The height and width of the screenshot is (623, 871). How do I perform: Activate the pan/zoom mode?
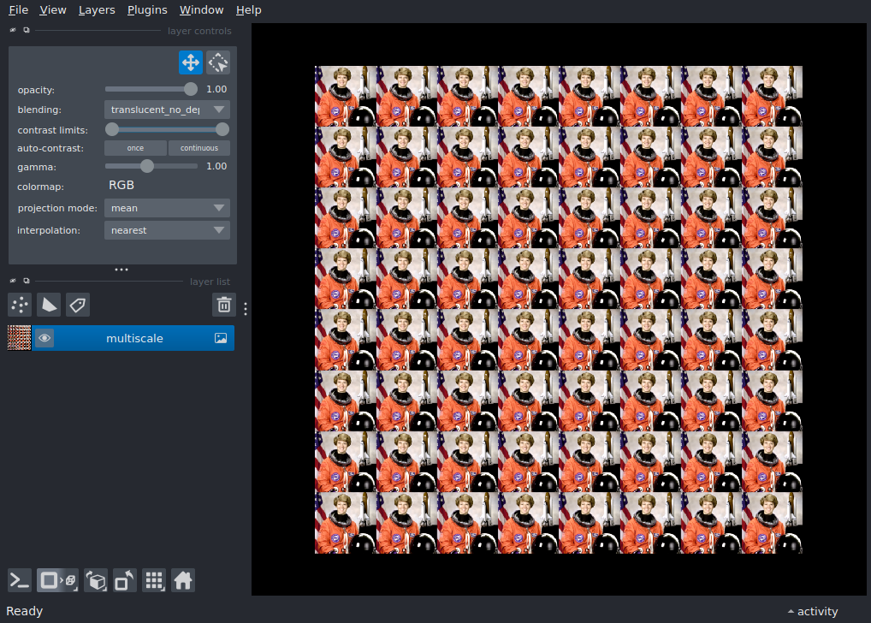[190, 62]
